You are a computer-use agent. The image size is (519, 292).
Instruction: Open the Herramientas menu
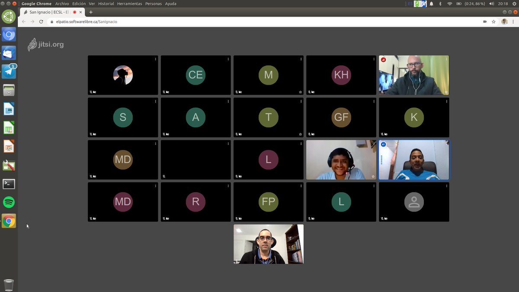coord(130,3)
